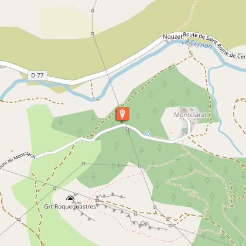
Task: Select power tower right of Grt Roquequastres label
Action: (97, 200)
